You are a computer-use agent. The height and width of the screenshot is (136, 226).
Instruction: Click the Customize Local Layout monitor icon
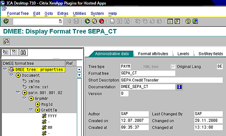point(195,21)
